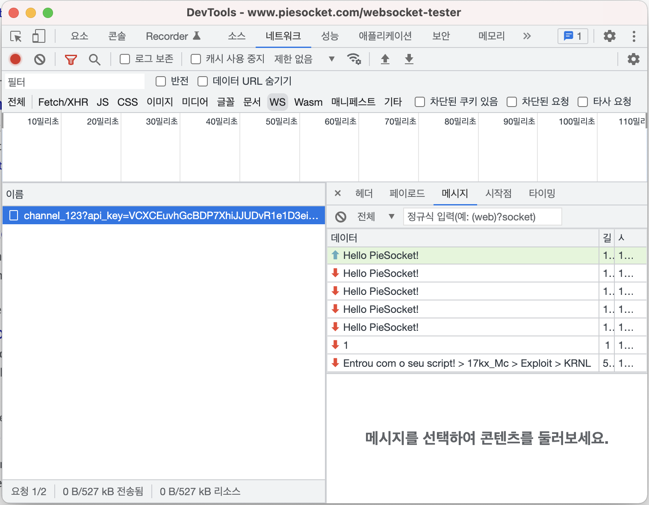Screen dimensions: 649x505
Task: Check 차단된 쿠키 있음 checkbox
Action: 420,102
